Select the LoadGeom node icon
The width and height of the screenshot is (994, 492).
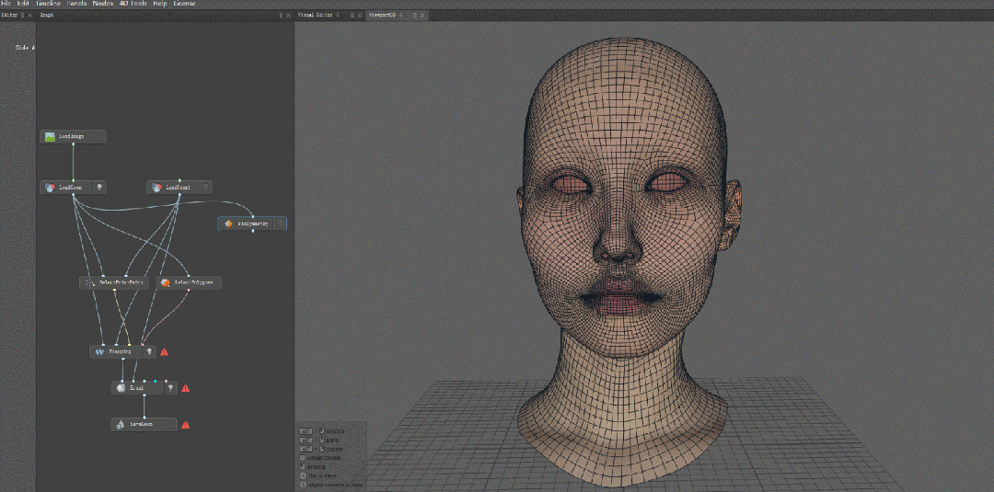pos(51,188)
